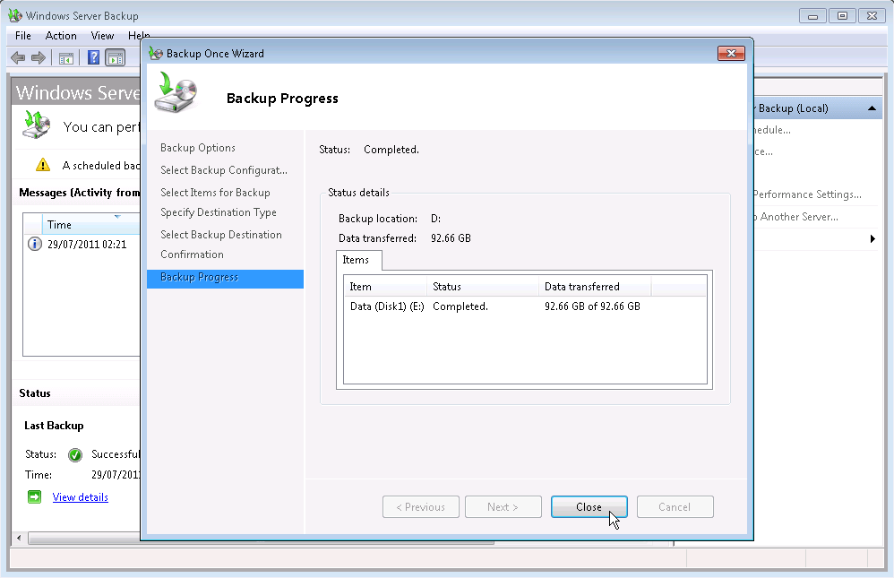
Task: Toggle the action pane with its toolbar icon
Action: (116, 57)
